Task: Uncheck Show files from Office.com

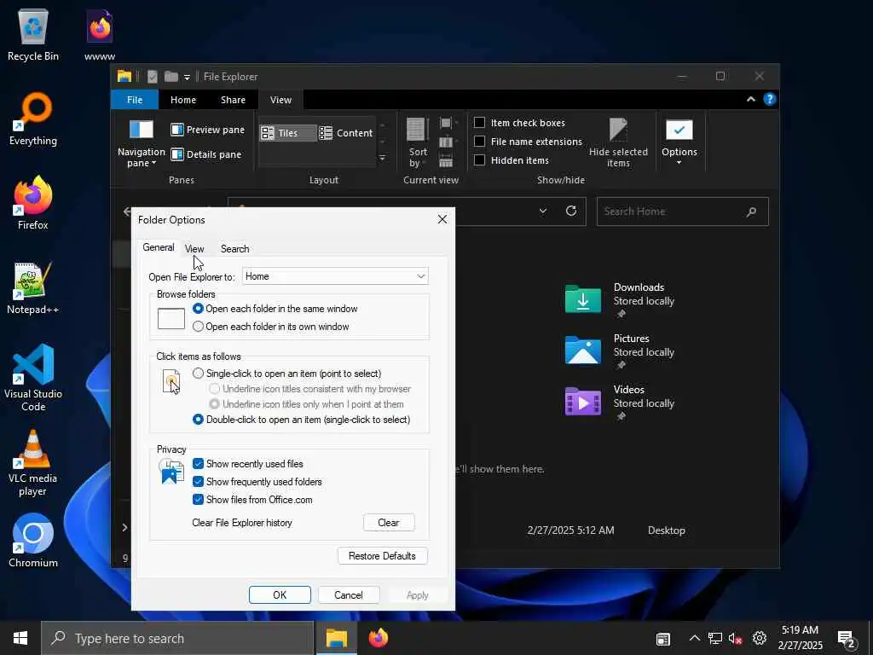Action: coord(198,500)
